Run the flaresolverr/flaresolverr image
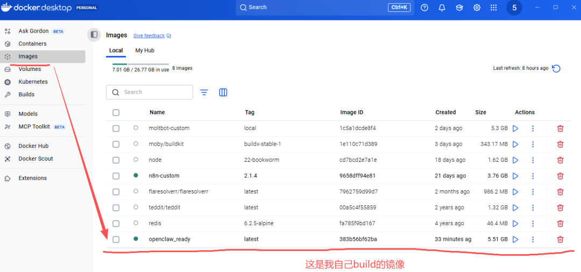This screenshot has width=581, height=272. pos(515,192)
